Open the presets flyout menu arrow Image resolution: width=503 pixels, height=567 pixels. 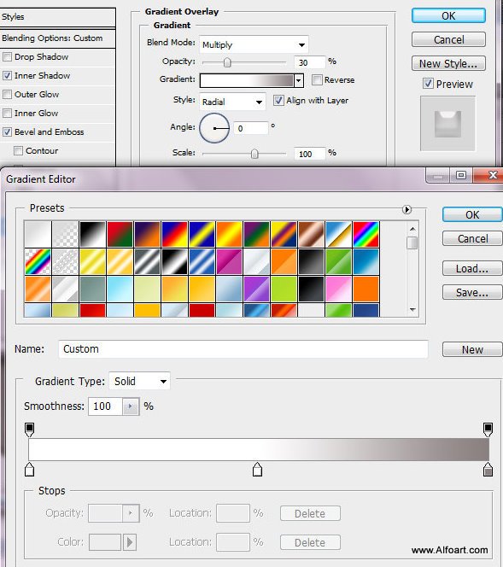click(x=406, y=210)
